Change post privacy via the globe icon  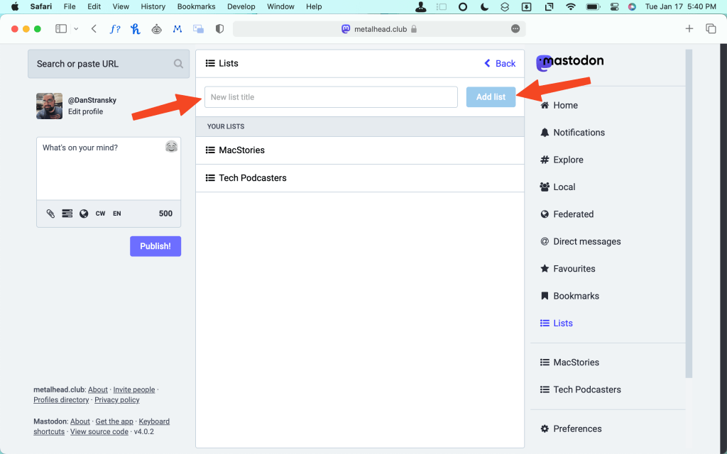click(84, 213)
